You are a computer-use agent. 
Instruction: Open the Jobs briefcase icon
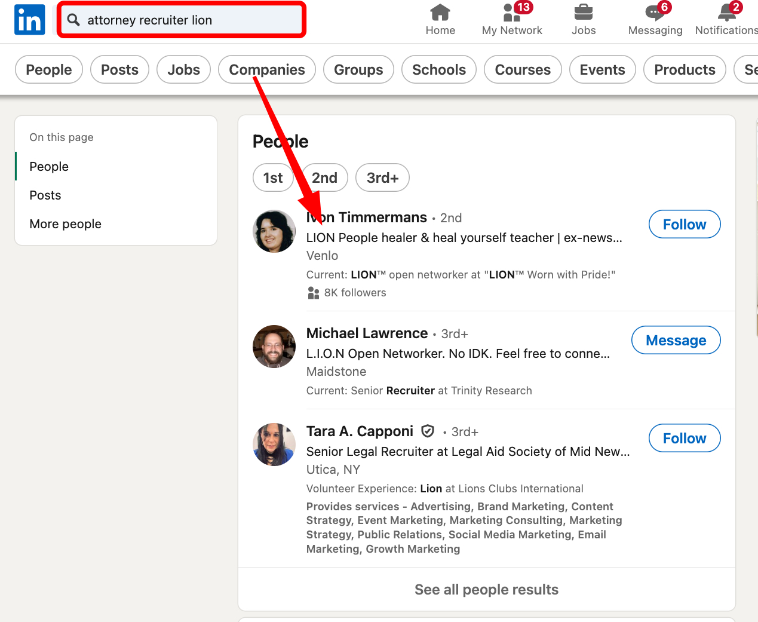[x=583, y=13]
